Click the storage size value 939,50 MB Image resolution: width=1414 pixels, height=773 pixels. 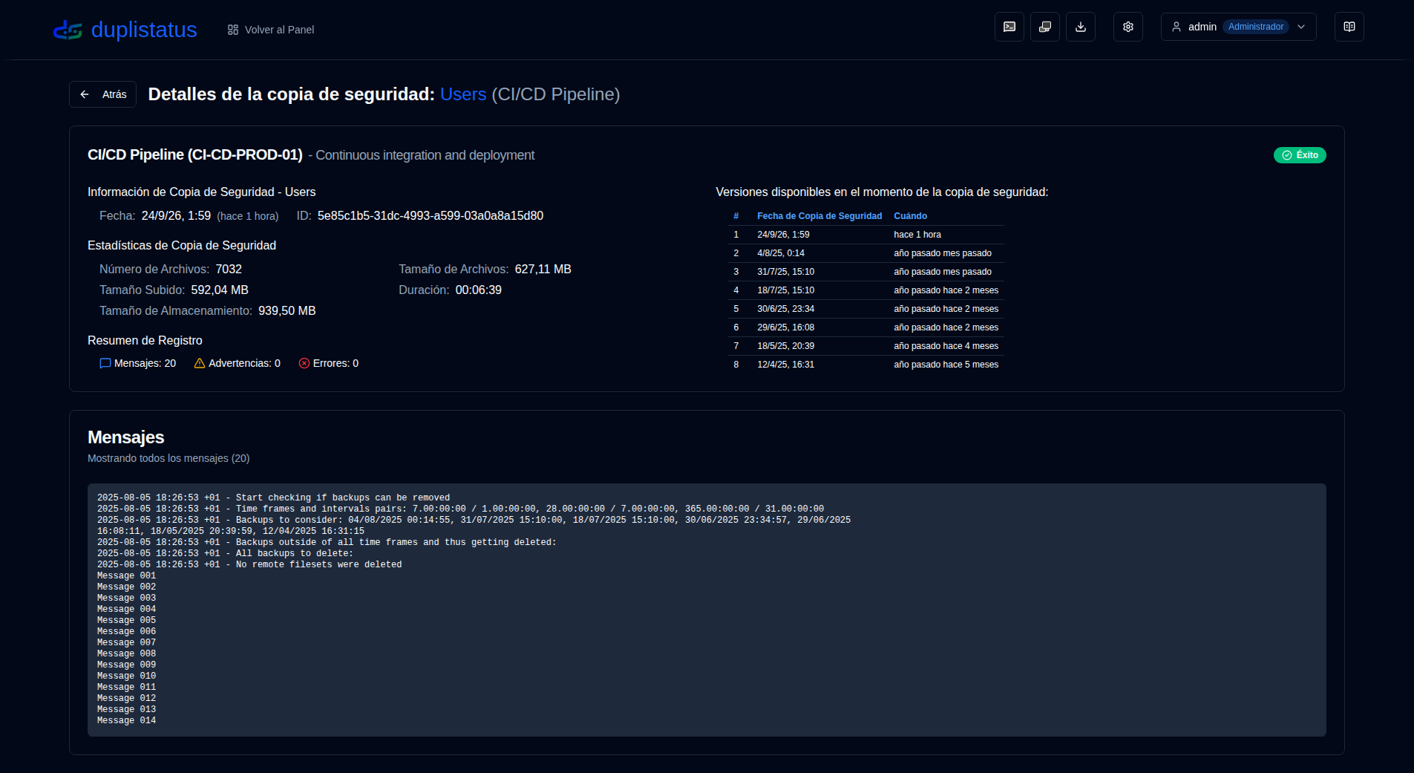(287, 311)
